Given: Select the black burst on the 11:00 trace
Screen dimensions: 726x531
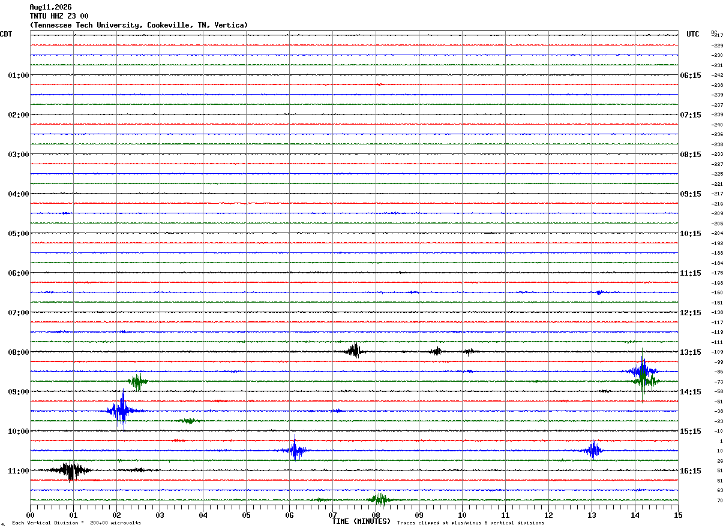Looking at the screenshot, I should point(71,470).
